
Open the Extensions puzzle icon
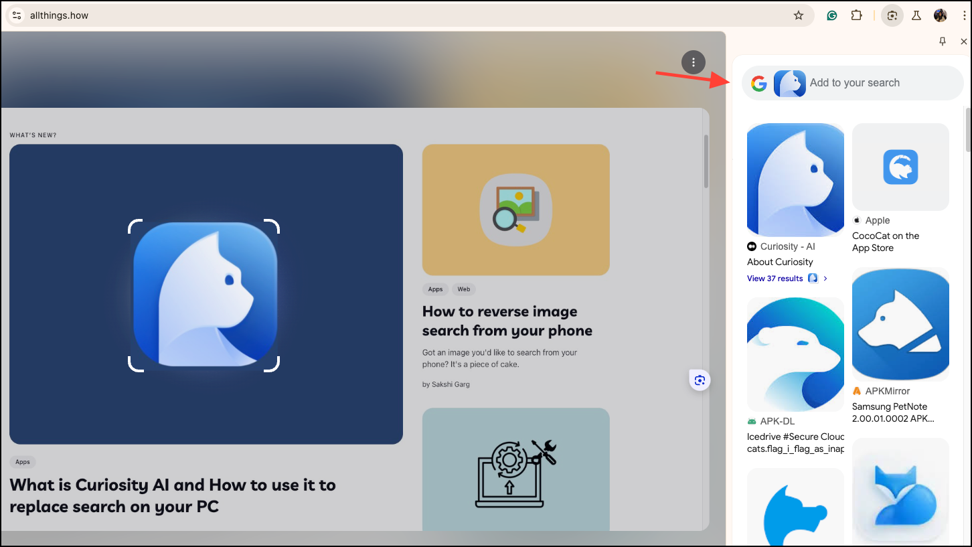pyautogui.click(x=856, y=15)
